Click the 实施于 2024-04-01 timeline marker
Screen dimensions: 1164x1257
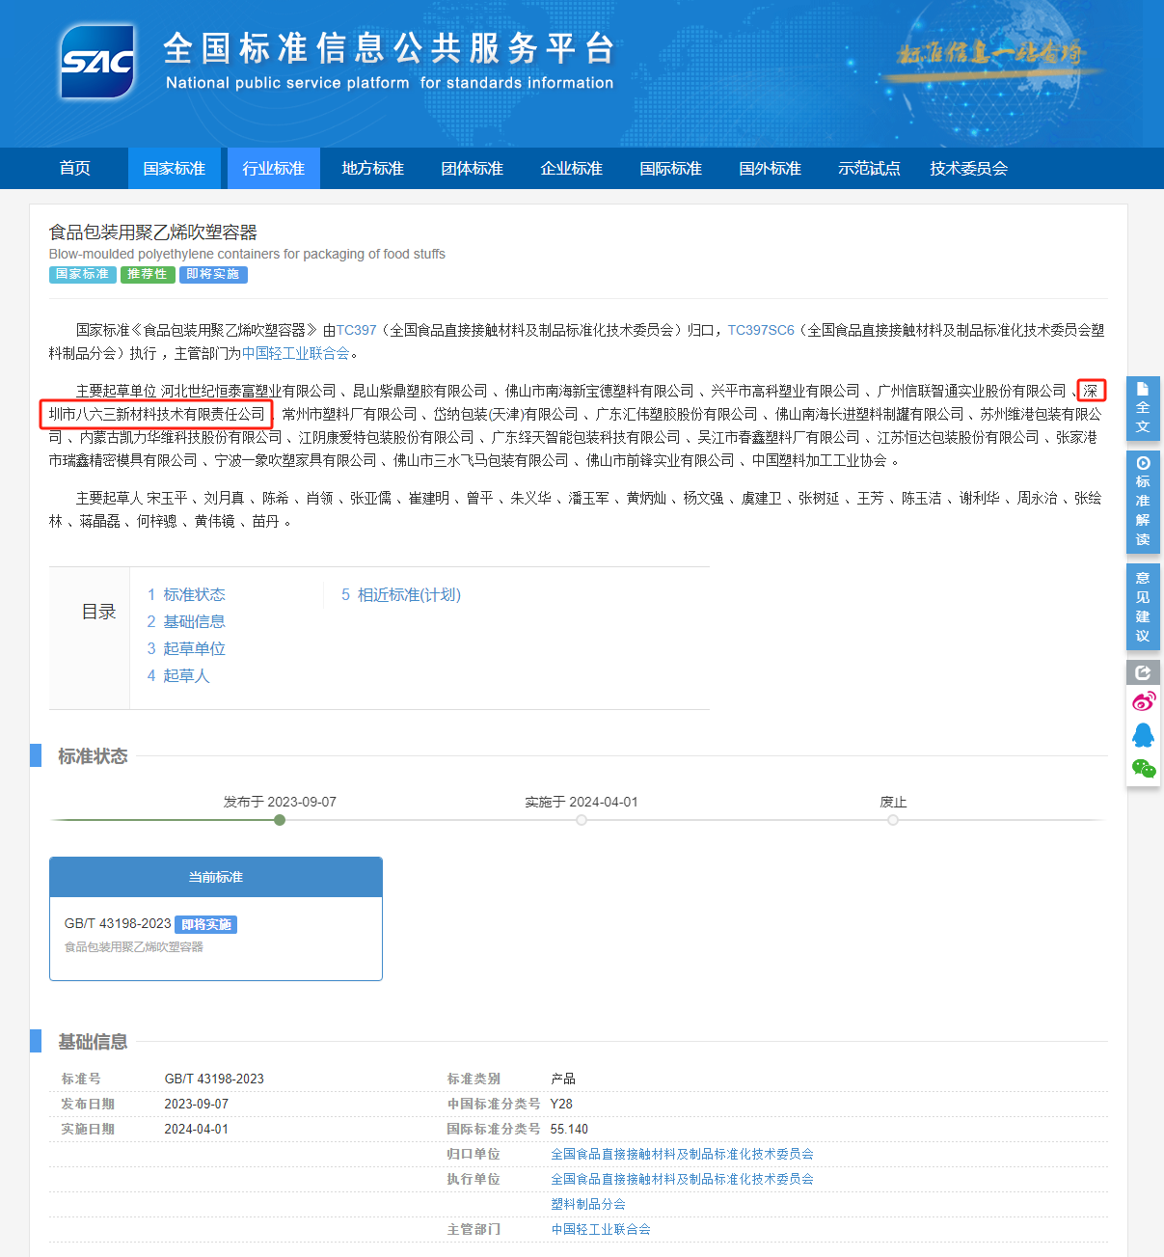point(582,820)
